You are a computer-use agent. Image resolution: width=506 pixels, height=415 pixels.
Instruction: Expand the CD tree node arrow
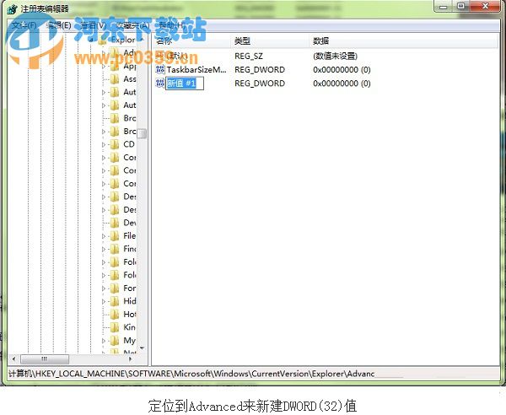pyautogui.click(x=104, y=144)
